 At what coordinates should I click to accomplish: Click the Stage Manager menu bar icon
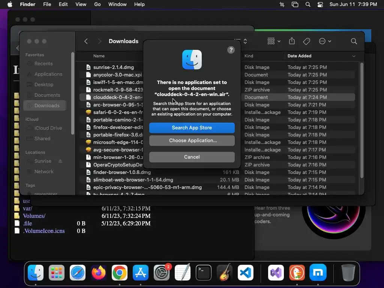pos(295,4)
